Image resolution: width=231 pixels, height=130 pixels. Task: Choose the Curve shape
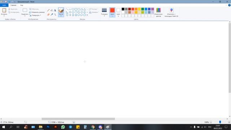coord(70,9)
